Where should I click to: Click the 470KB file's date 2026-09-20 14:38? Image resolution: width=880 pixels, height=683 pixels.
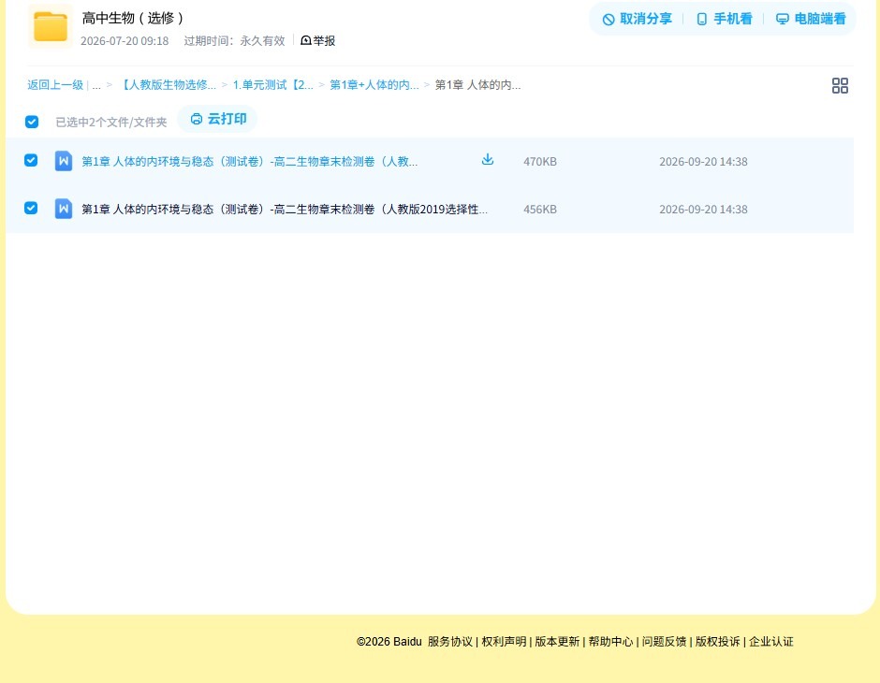[703, 162]
